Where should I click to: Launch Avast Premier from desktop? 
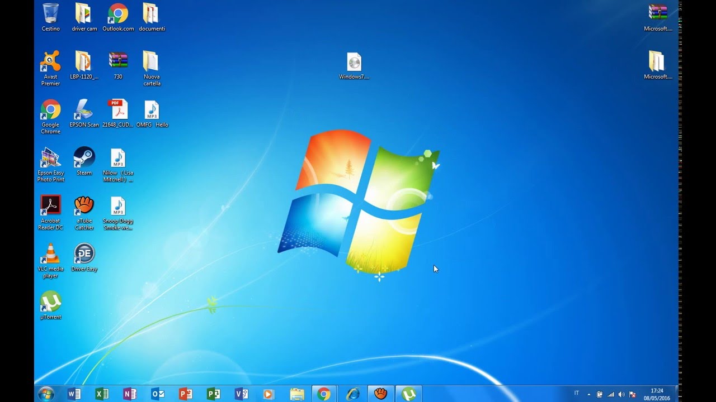pyautogui.click(x=50, y=68)
